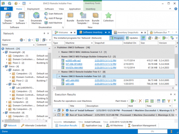Launch Enumerate Machines tool

click(36, 19)
